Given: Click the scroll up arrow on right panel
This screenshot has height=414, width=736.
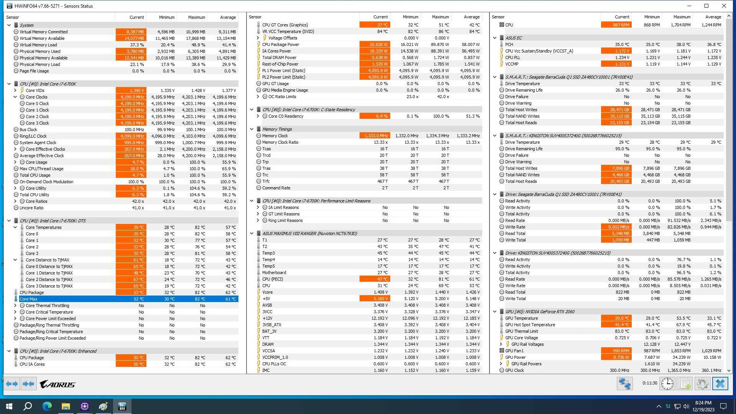Looking at the screenshot, I should click(x=729, y=16).
